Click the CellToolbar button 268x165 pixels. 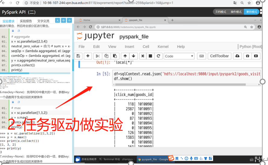point(220,56)
